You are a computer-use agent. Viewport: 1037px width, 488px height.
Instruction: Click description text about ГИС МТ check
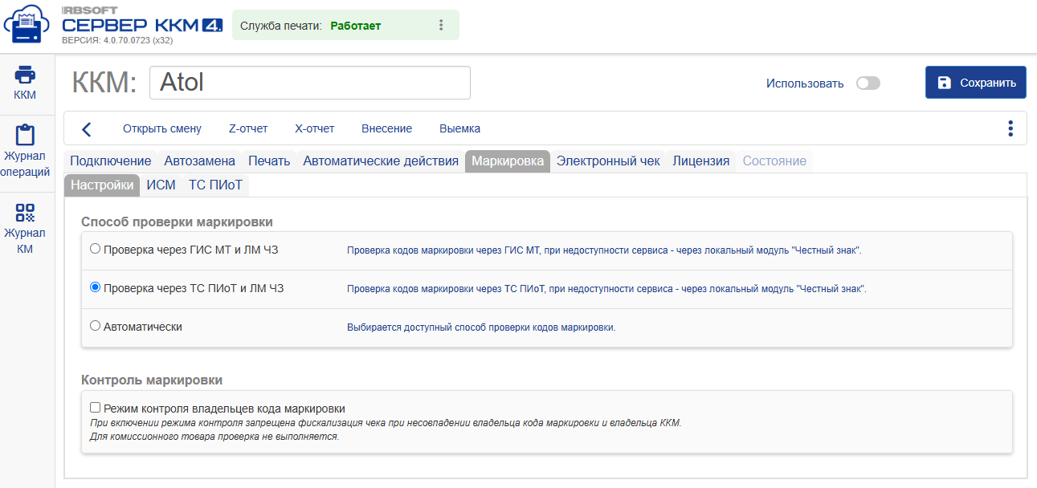[604, 250]
